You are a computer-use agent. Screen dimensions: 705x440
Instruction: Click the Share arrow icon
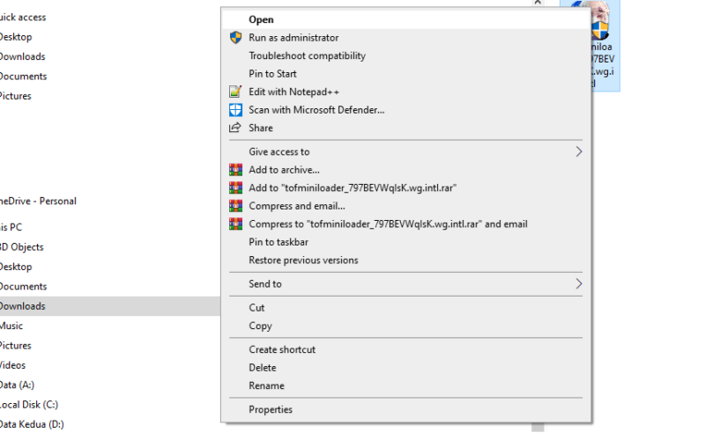point(235,128)
